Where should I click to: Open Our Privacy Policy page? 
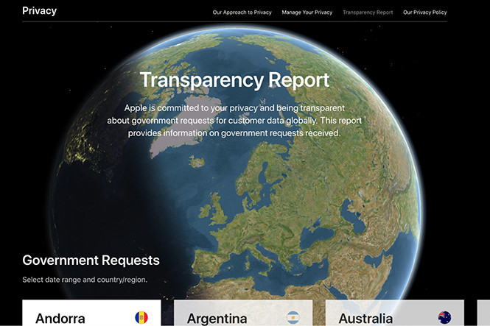tap(425, 13)
